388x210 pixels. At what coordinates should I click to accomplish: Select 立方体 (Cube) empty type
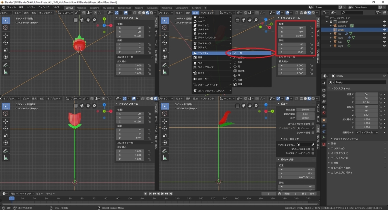(x=252, y=71)
